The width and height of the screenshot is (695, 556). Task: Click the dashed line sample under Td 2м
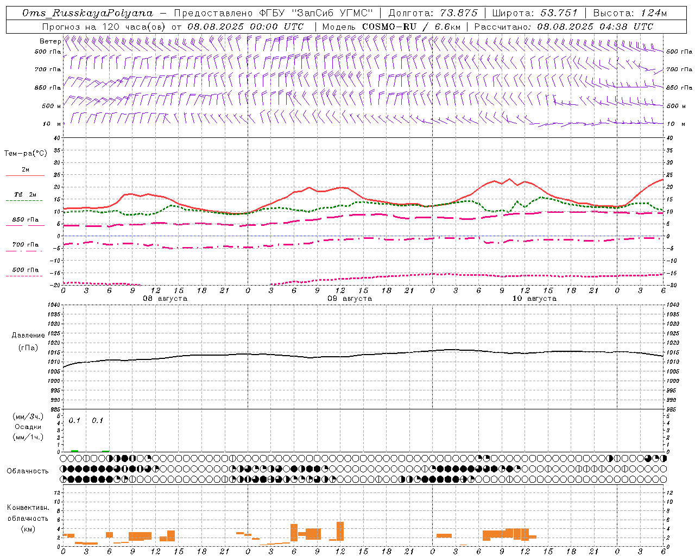(24, 201)
